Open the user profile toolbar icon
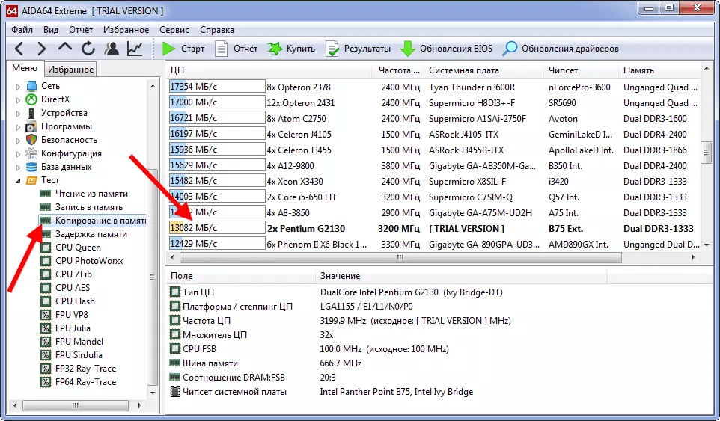Image resolution: width=720 pixels, height=421 pixels. 112,49
